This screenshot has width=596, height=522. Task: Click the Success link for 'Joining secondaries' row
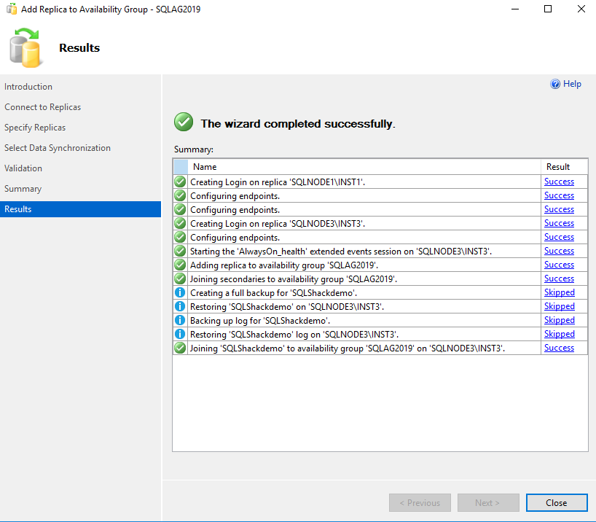pyautogui.click(x=559, y=278)
